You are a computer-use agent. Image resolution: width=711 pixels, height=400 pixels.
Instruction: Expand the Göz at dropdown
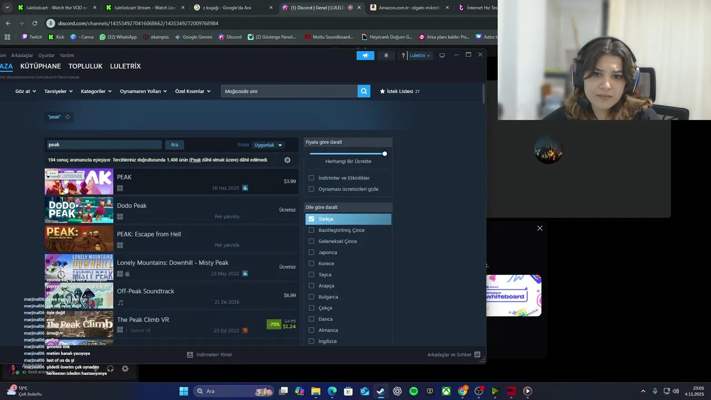pyautogui.click(x=26, y=91)
